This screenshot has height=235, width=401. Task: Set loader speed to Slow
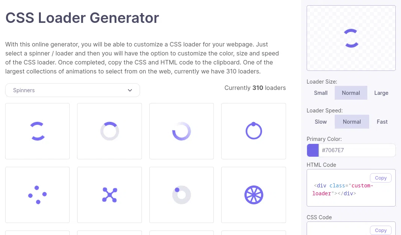click(321, 122)
